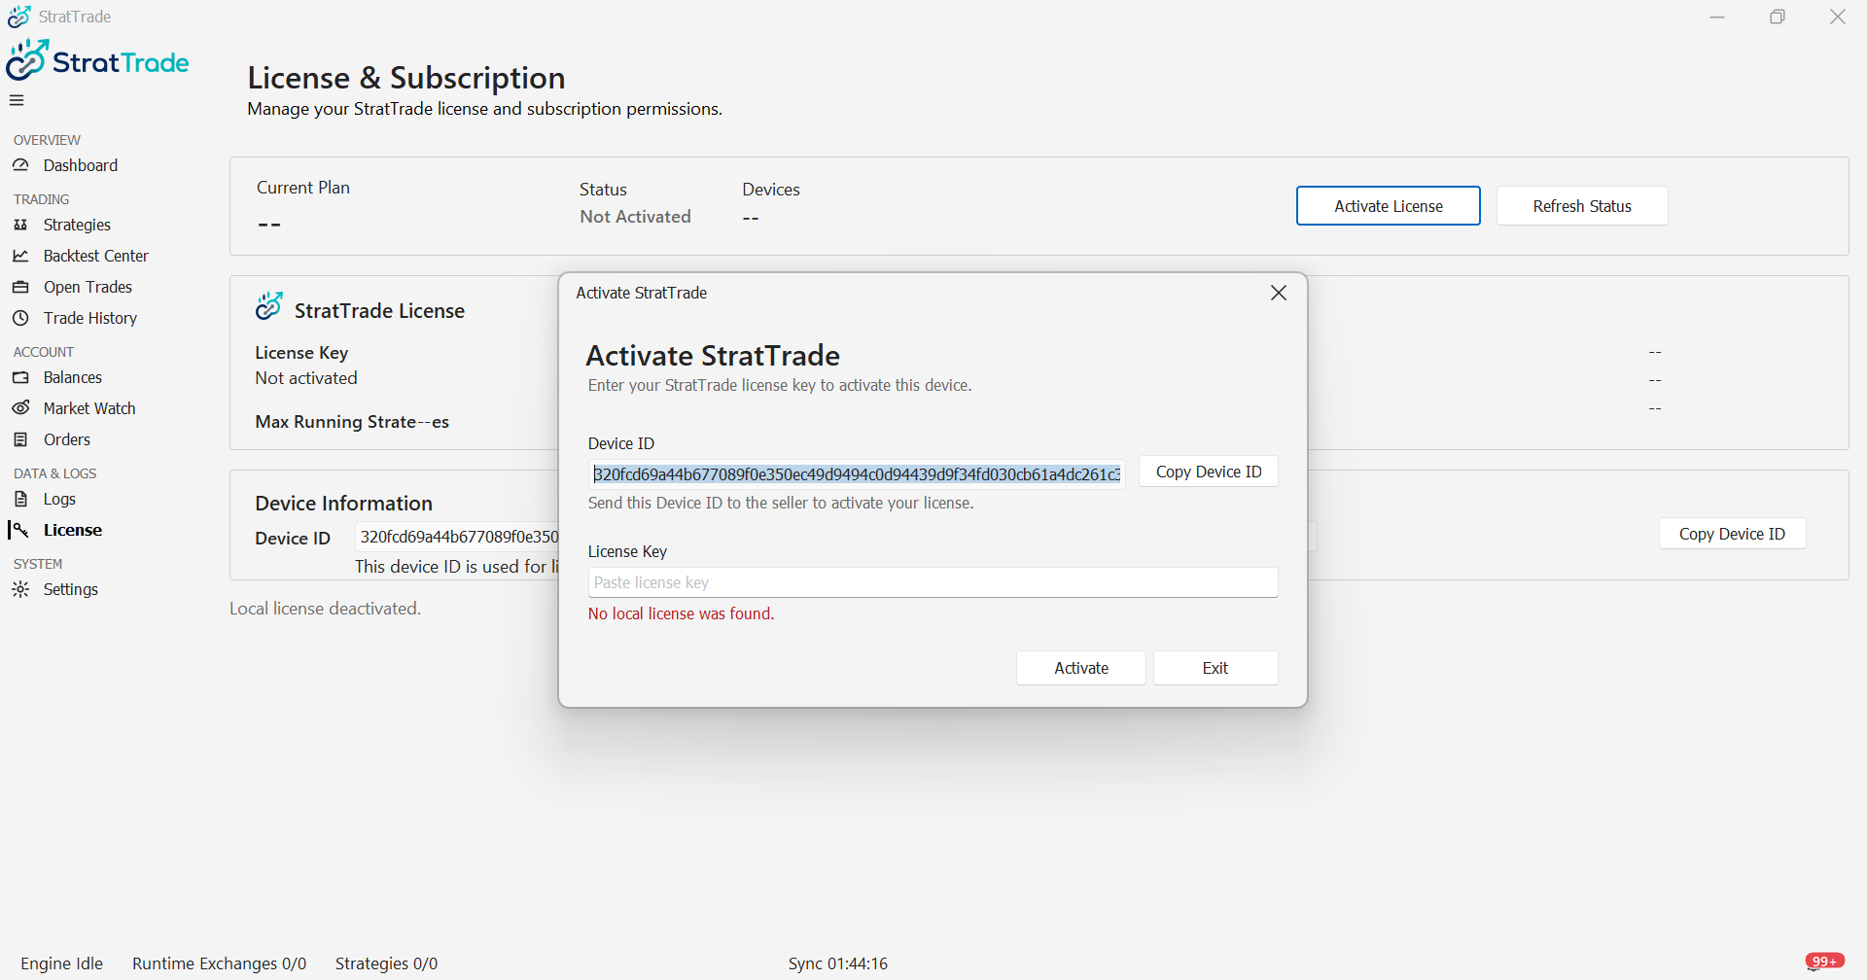Click the Settings gear icon

(x=20, y=589)
